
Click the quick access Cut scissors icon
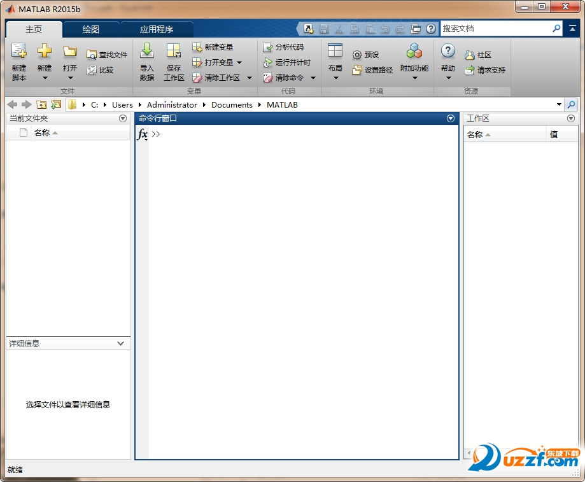pyautogui.click(x=339, y=29)
